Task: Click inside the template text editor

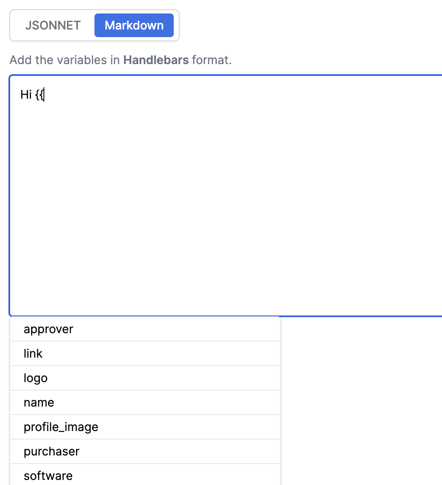Action: [x=226, y=196]
